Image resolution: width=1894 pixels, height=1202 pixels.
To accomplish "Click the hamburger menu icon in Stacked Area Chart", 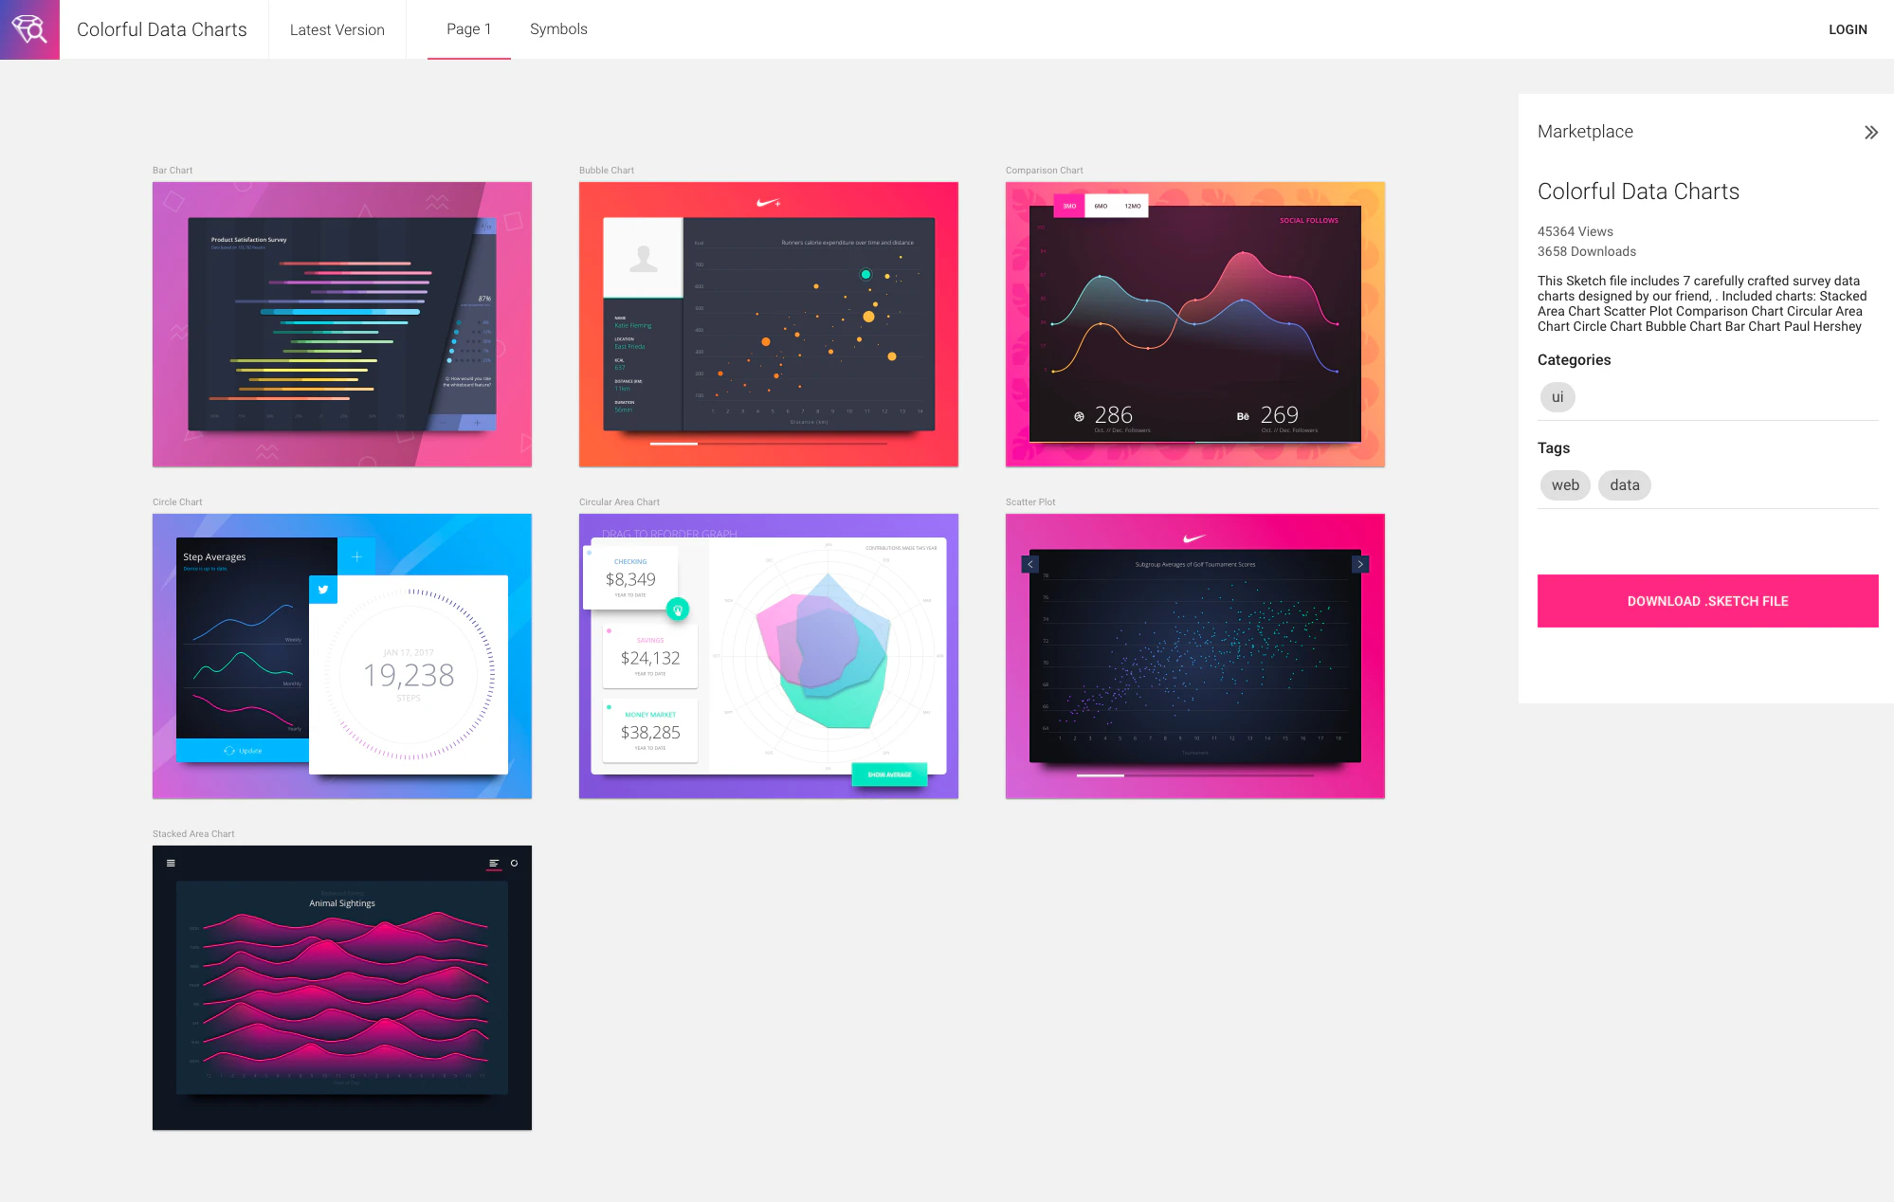I will tap(171, 864).
